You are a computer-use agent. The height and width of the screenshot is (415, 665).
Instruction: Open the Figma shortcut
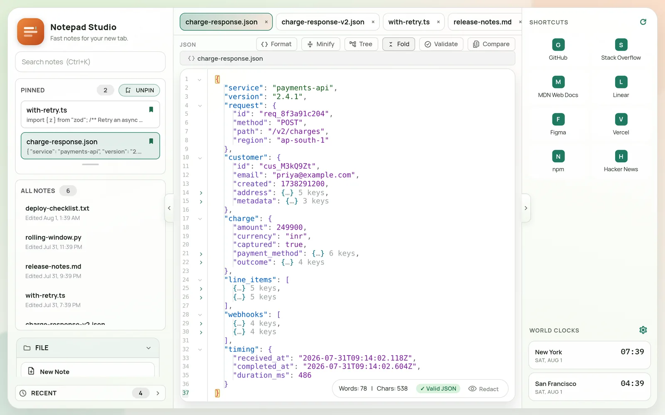558,124
